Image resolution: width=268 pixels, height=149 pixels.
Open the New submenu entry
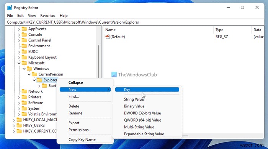pyautogui.click(x=85, y=90)
